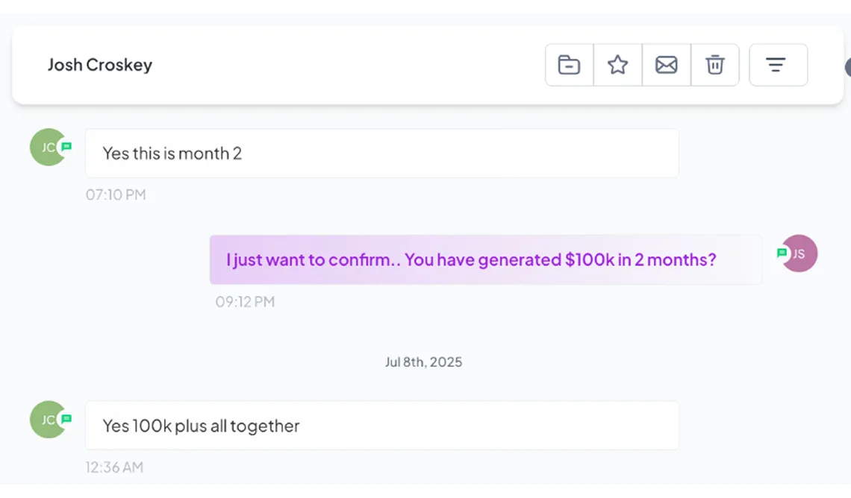851x498 pixels.
Task: Click the Jul 8th, 2025 date separator
Action: (423, 362)
